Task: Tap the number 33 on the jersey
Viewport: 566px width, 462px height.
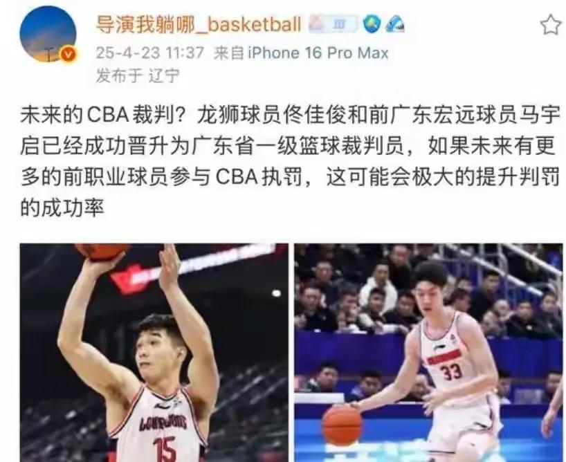Action: point(451,371)
